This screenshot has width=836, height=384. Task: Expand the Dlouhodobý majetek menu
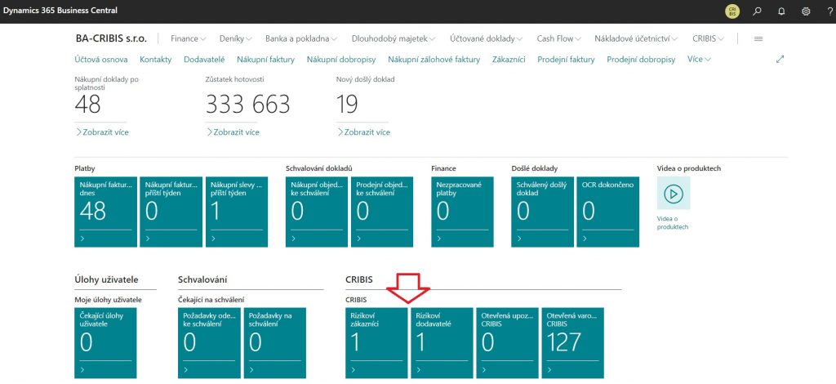point(394,39)
